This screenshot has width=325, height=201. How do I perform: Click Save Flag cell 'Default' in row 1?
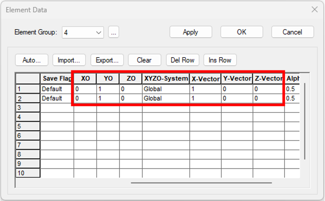pos(57,89)
